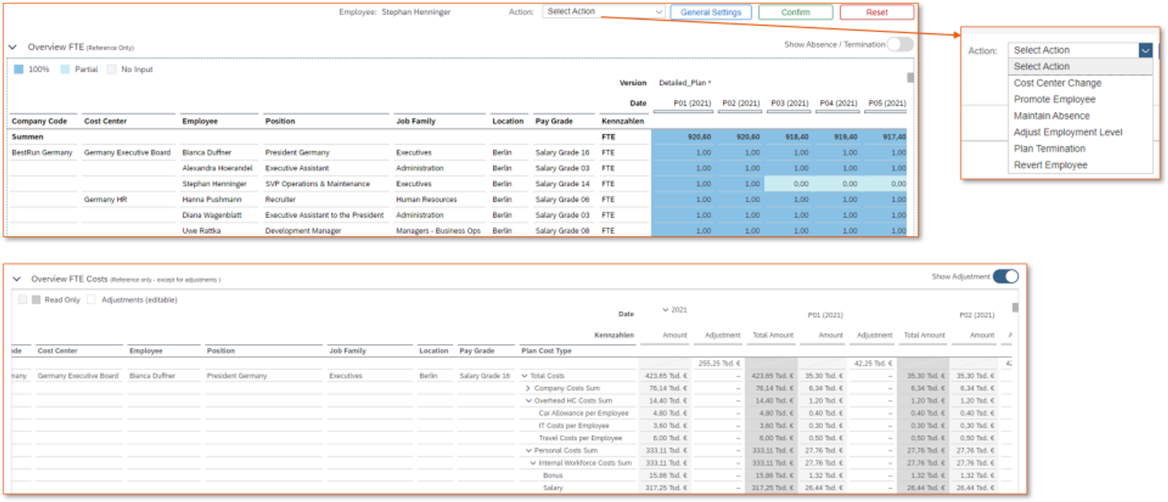The height and width of the screenshot is (502, 1168).
Task: Collapse the Personal Costs Sum row
Action: (529, 451)
